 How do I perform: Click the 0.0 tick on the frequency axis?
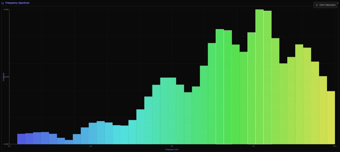pos(9,146)
